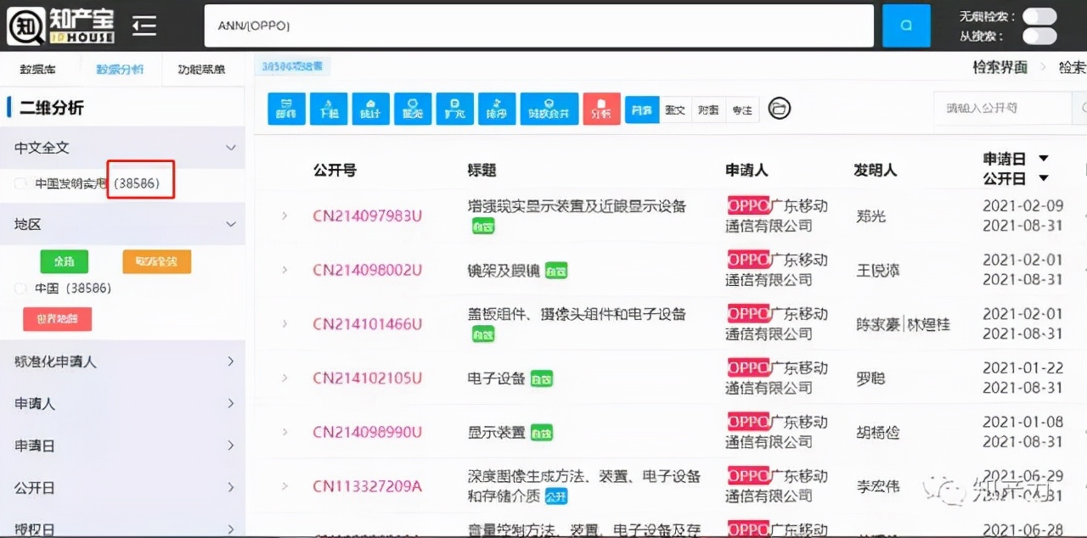Select the 列表 view tab

[642, 109]
